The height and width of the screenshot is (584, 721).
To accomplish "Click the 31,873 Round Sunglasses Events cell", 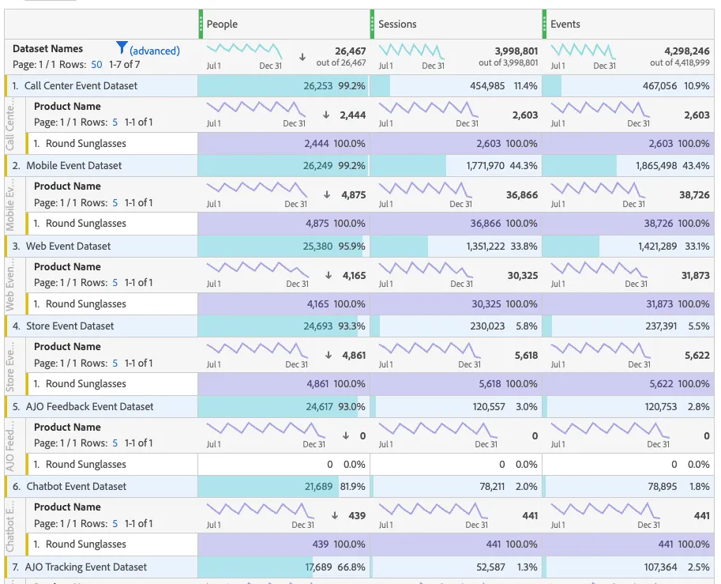I will tap(628, 303).
